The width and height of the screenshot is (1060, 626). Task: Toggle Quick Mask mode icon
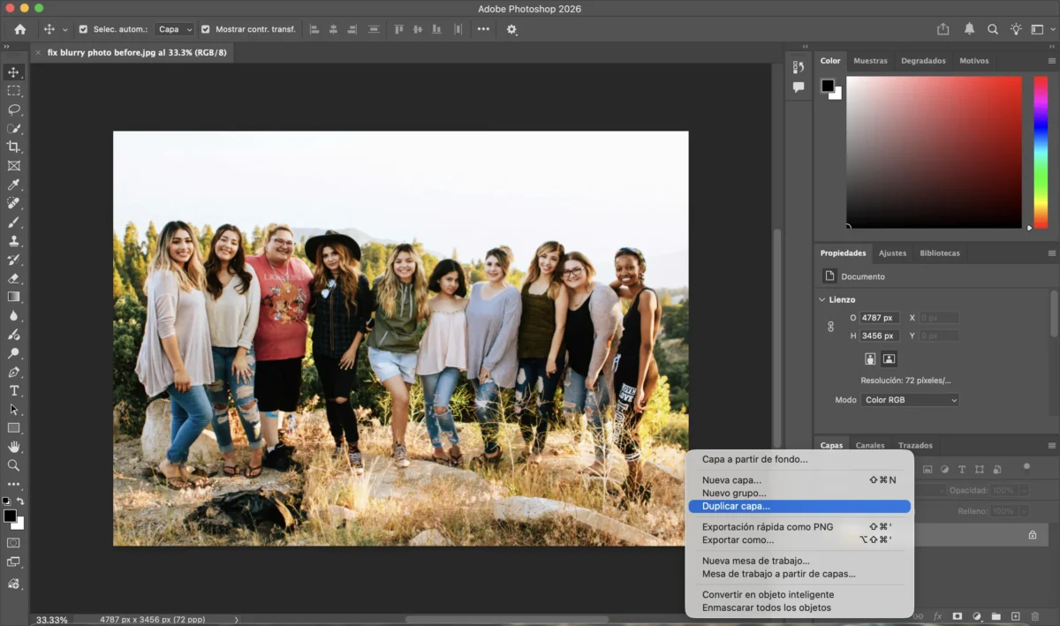pyautogui.click(x=13, y=542)
